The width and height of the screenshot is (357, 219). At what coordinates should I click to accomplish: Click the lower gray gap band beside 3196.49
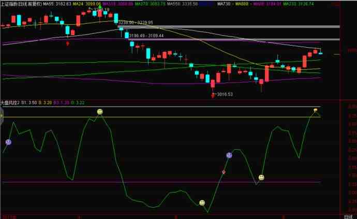[x=234, y=39]
